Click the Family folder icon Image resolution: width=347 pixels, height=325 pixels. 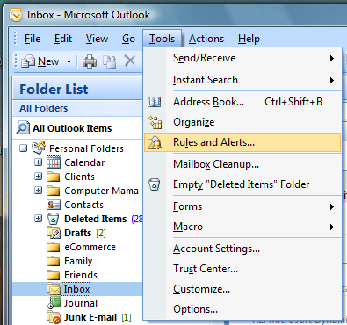54,261
